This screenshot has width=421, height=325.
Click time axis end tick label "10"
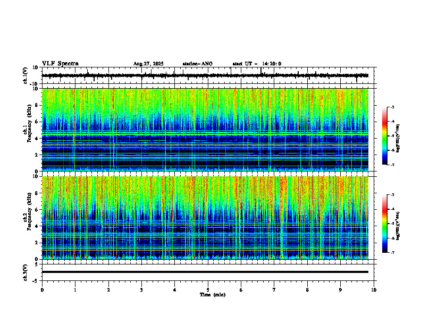(x=374, y=290)
